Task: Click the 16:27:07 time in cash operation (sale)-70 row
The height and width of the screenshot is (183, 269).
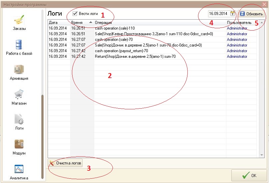Action: [x=78, y=40]
